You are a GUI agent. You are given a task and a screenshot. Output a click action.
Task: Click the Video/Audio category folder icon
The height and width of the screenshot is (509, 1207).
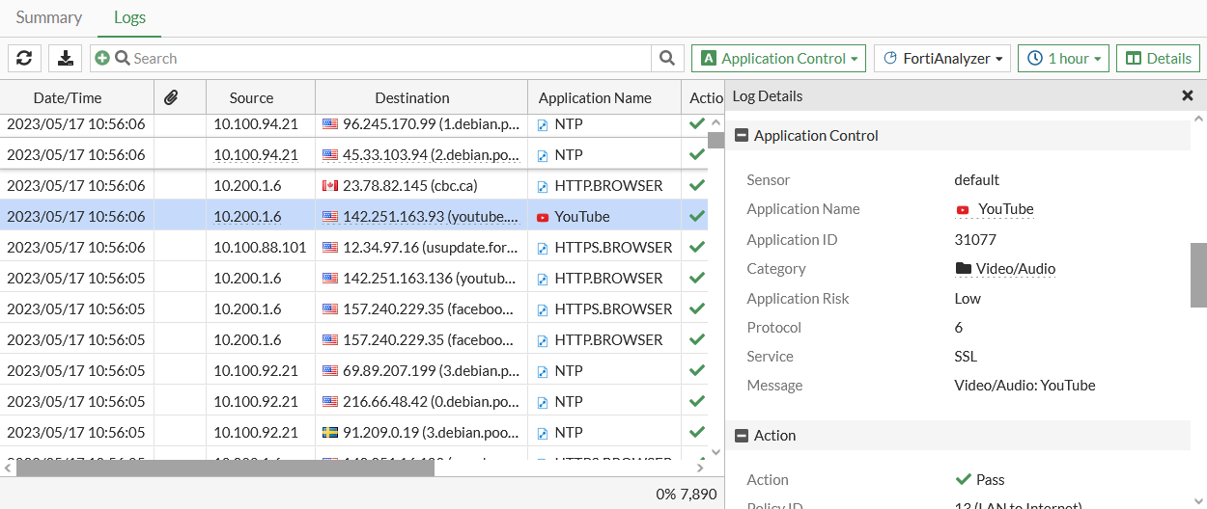tap(963, 269)
